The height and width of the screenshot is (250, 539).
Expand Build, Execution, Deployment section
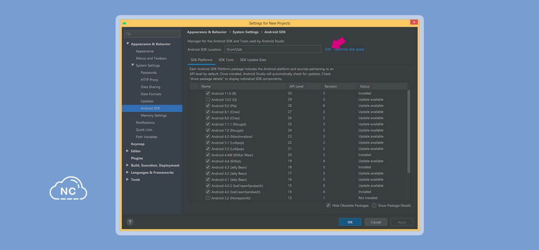(127, 165)
